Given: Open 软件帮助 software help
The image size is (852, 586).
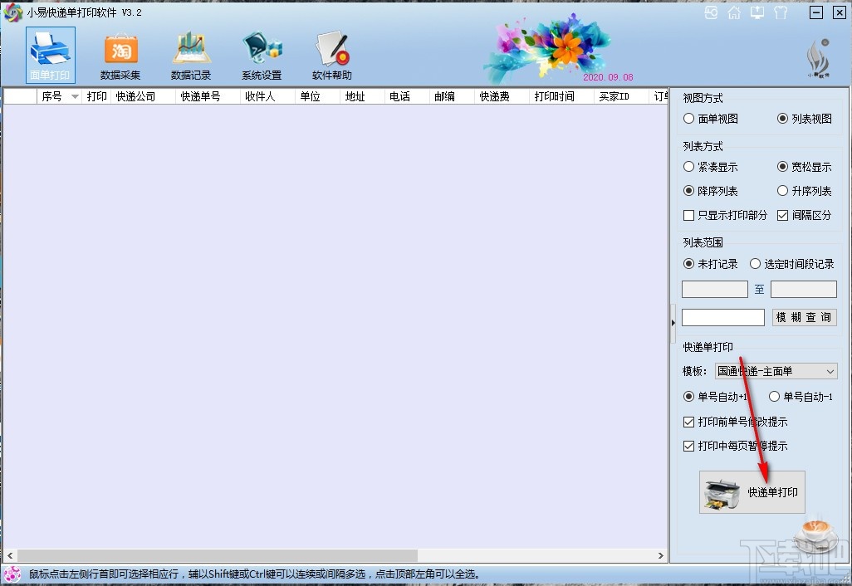Looking at the screenshot, I should click(331, 54).
